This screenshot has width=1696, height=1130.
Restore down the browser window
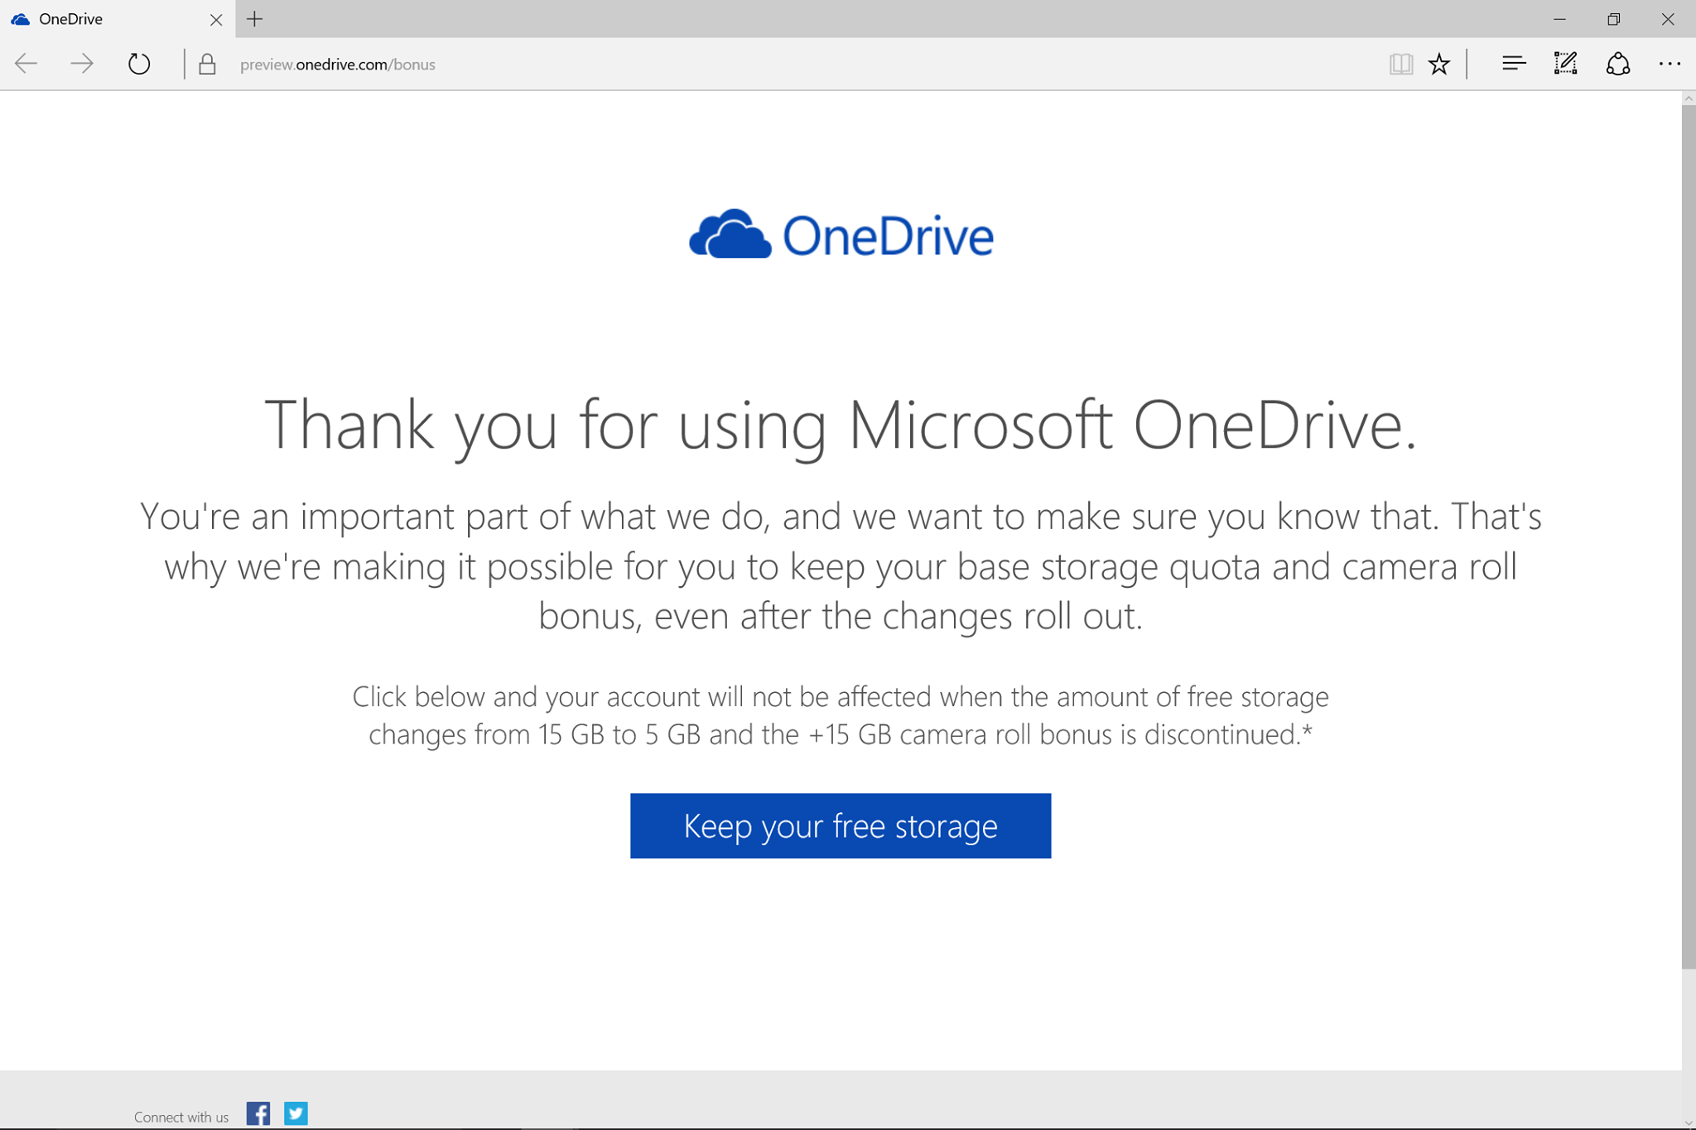click(x=1613, y=19)
